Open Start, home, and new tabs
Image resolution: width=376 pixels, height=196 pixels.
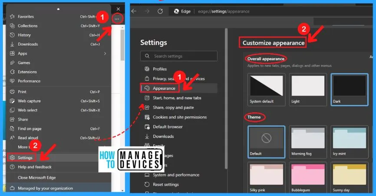178,98
